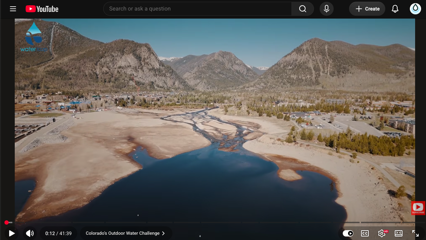This screenshot has width=426, height=240.
Task: Open video settings gear
Action: (382, 233)
